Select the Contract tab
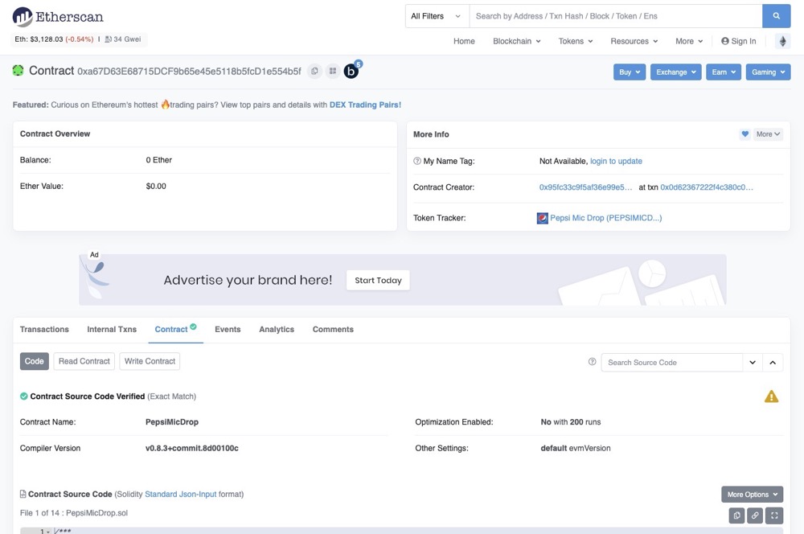This screenshot has width=804, height=534. (x=175, y=329)
